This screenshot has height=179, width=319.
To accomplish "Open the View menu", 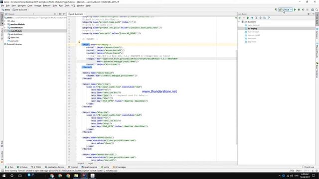I will (13, 5).
